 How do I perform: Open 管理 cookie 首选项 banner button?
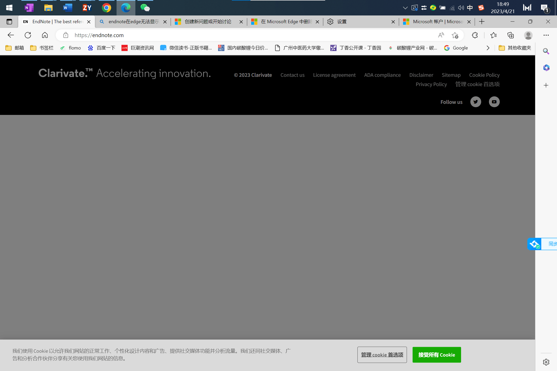(x=382, y=355)
